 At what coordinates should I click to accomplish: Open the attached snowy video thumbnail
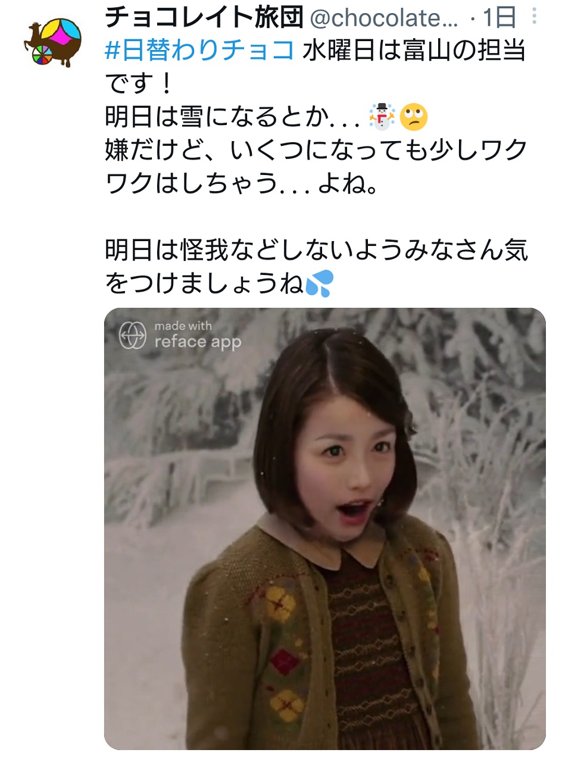[x=325, y=529]
